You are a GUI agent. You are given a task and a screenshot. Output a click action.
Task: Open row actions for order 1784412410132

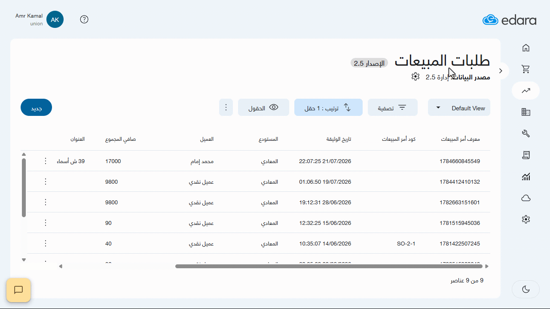46,182
